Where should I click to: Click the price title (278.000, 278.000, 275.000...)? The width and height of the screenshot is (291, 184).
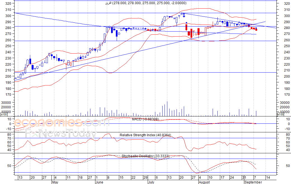(146, 3)
